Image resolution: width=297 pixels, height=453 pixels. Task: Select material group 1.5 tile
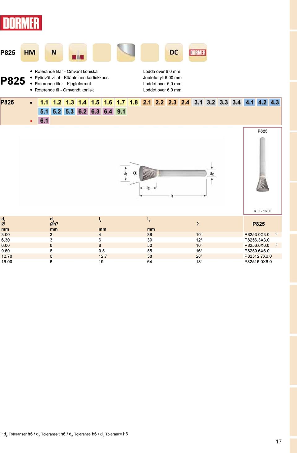tap(95, 102)
